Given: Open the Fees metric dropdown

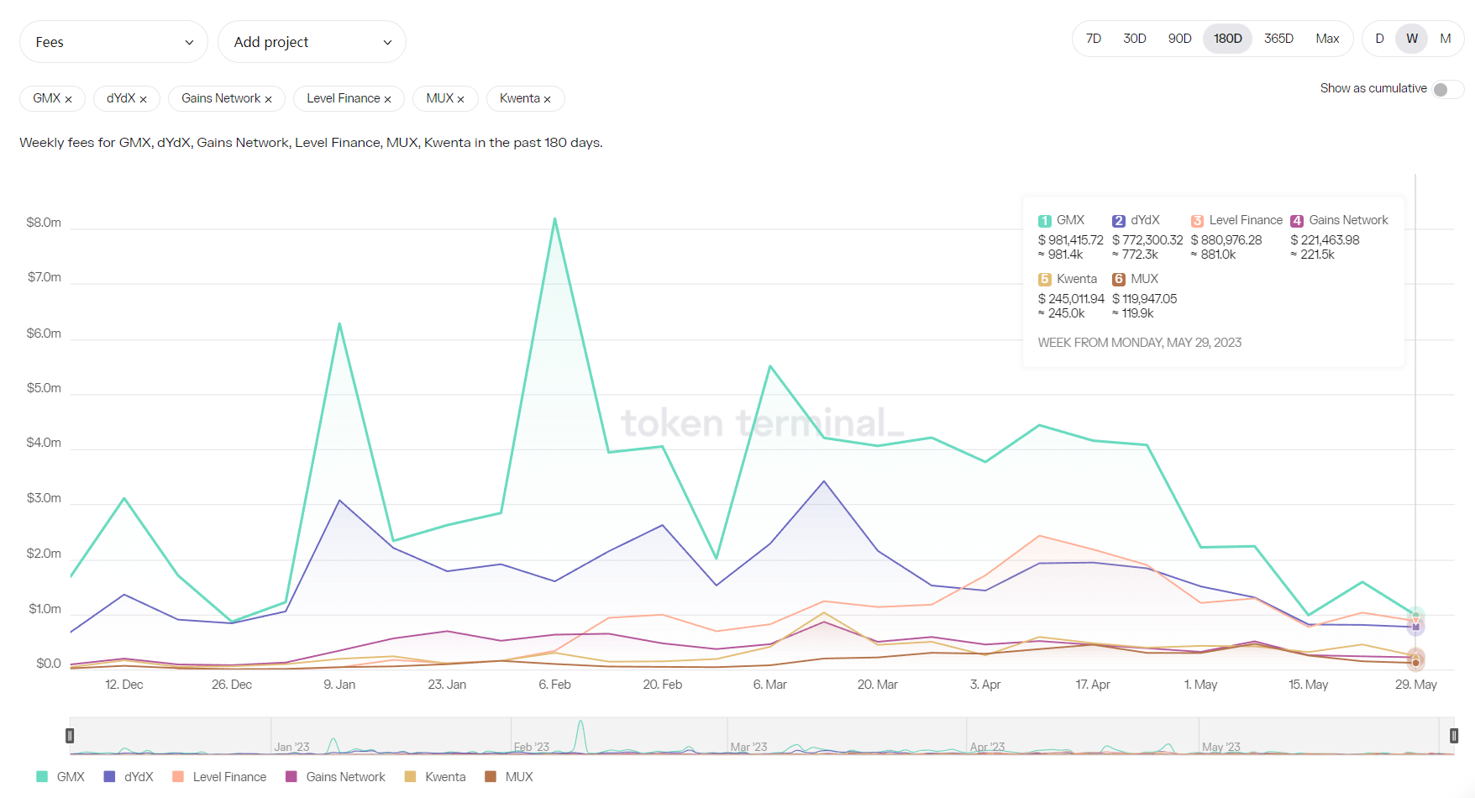Looking at the screenshot, I should click(113, 42).
